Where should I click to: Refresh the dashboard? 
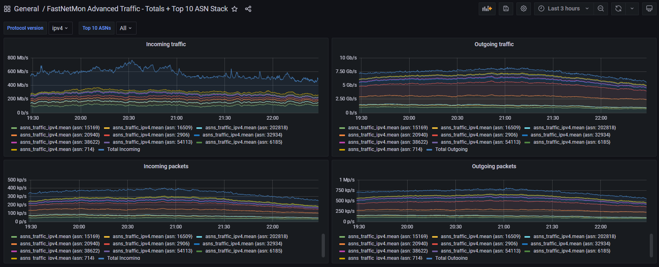[618, 8]
